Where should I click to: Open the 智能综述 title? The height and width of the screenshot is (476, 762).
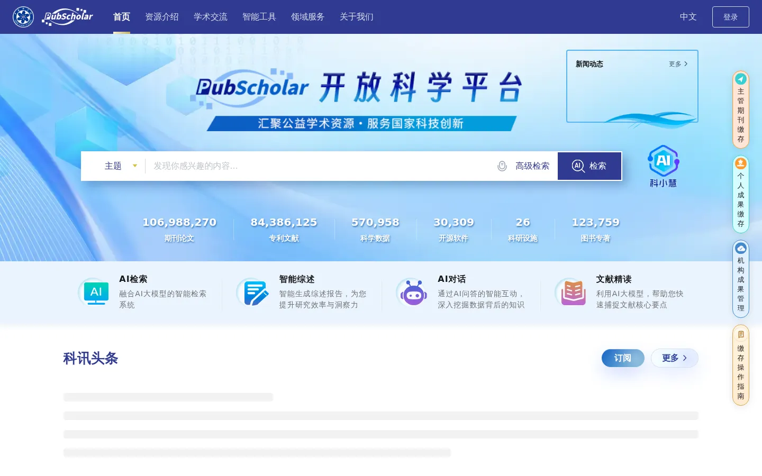[x=297, y=279]
